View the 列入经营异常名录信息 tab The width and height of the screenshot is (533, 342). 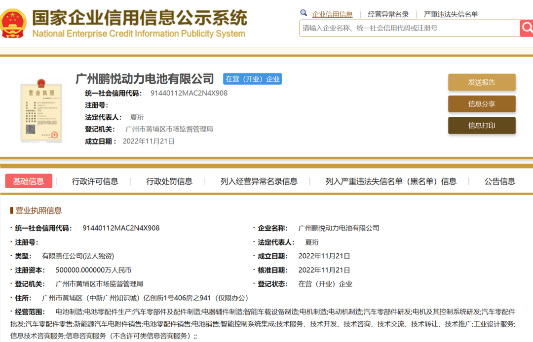[x=259, y=181]
